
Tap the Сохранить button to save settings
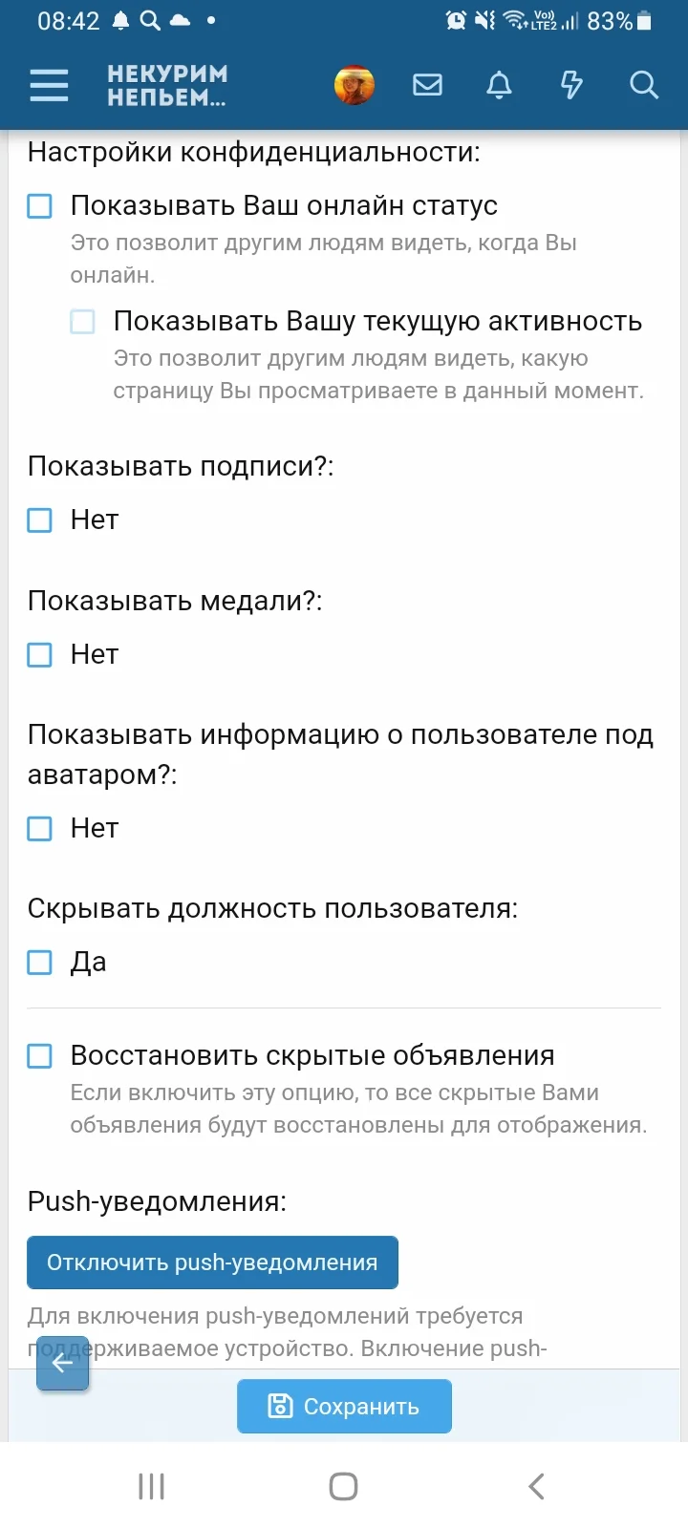[344, 1405]
